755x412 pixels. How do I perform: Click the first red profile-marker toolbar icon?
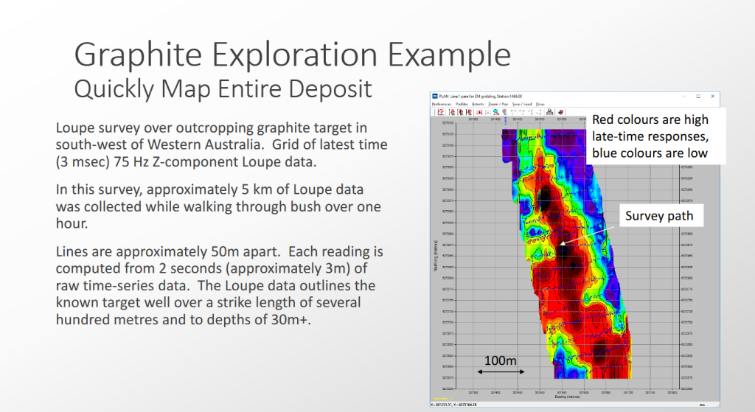pos(452,112)
